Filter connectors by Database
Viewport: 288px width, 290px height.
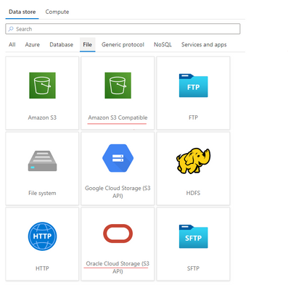click(x=62, y=45)
